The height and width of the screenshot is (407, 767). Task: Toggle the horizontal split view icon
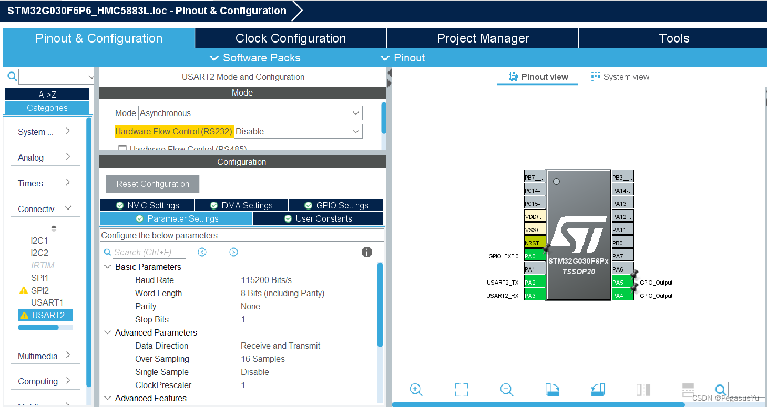[x=688, y=389]
